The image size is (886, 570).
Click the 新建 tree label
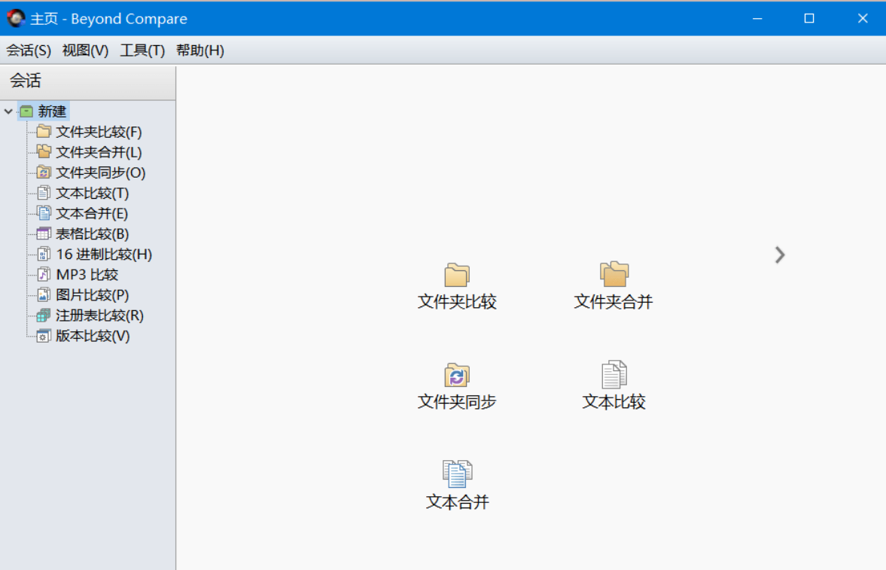[52, 111]
